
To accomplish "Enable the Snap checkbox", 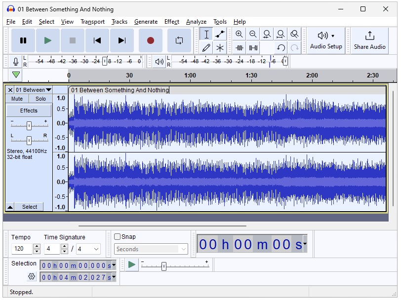I will click(x=118, y=237).
